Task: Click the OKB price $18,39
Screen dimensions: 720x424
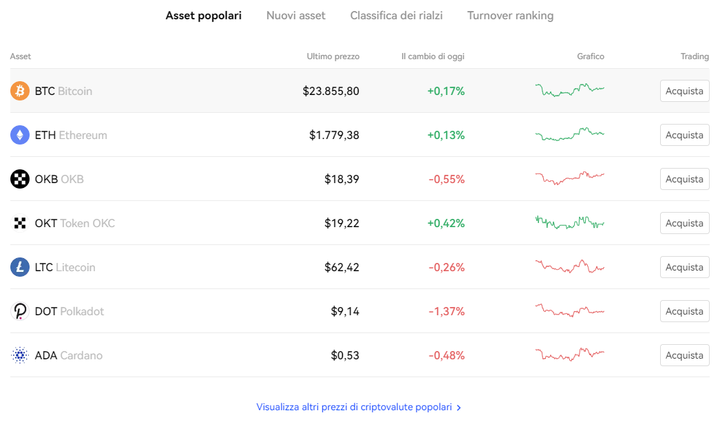Action: [342, 179]
